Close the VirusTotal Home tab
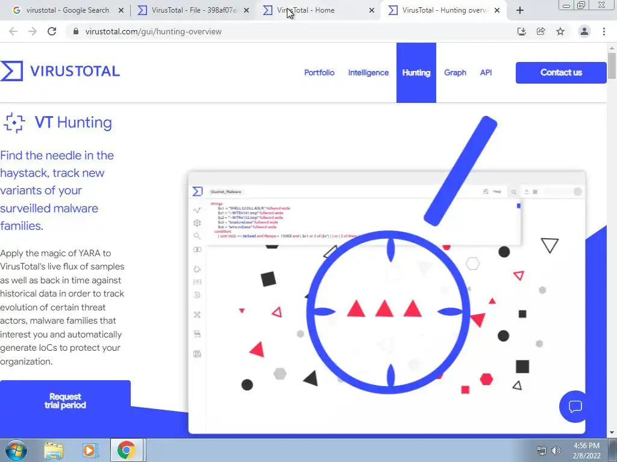This screenshot has width=617, height=462. 371,11
